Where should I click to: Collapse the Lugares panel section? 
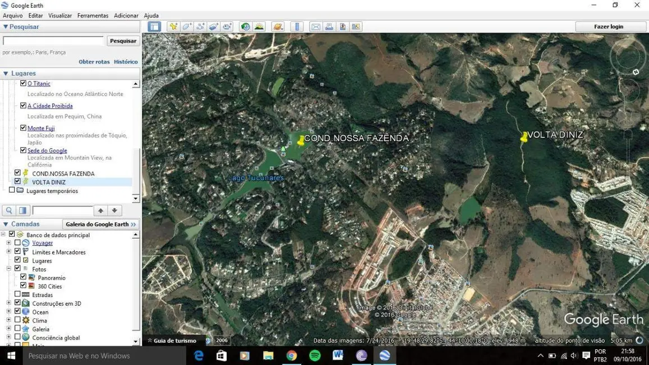[x=6, y=74]
